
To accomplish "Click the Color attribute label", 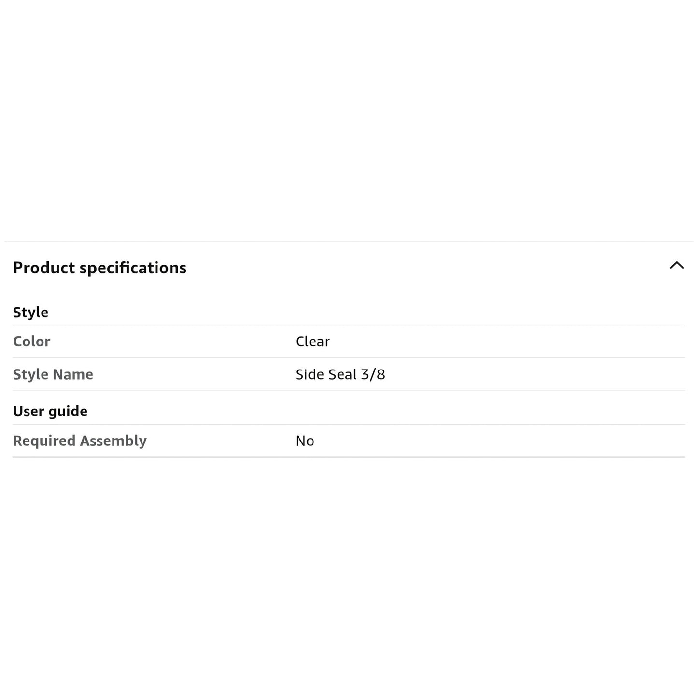I will click(31, 342).
